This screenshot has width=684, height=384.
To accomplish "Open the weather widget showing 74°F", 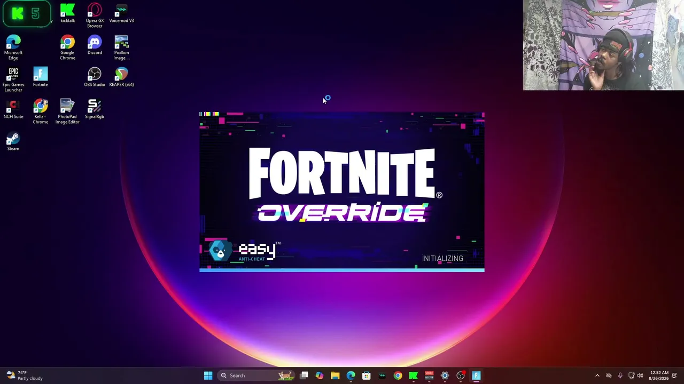I will (25, 375).
